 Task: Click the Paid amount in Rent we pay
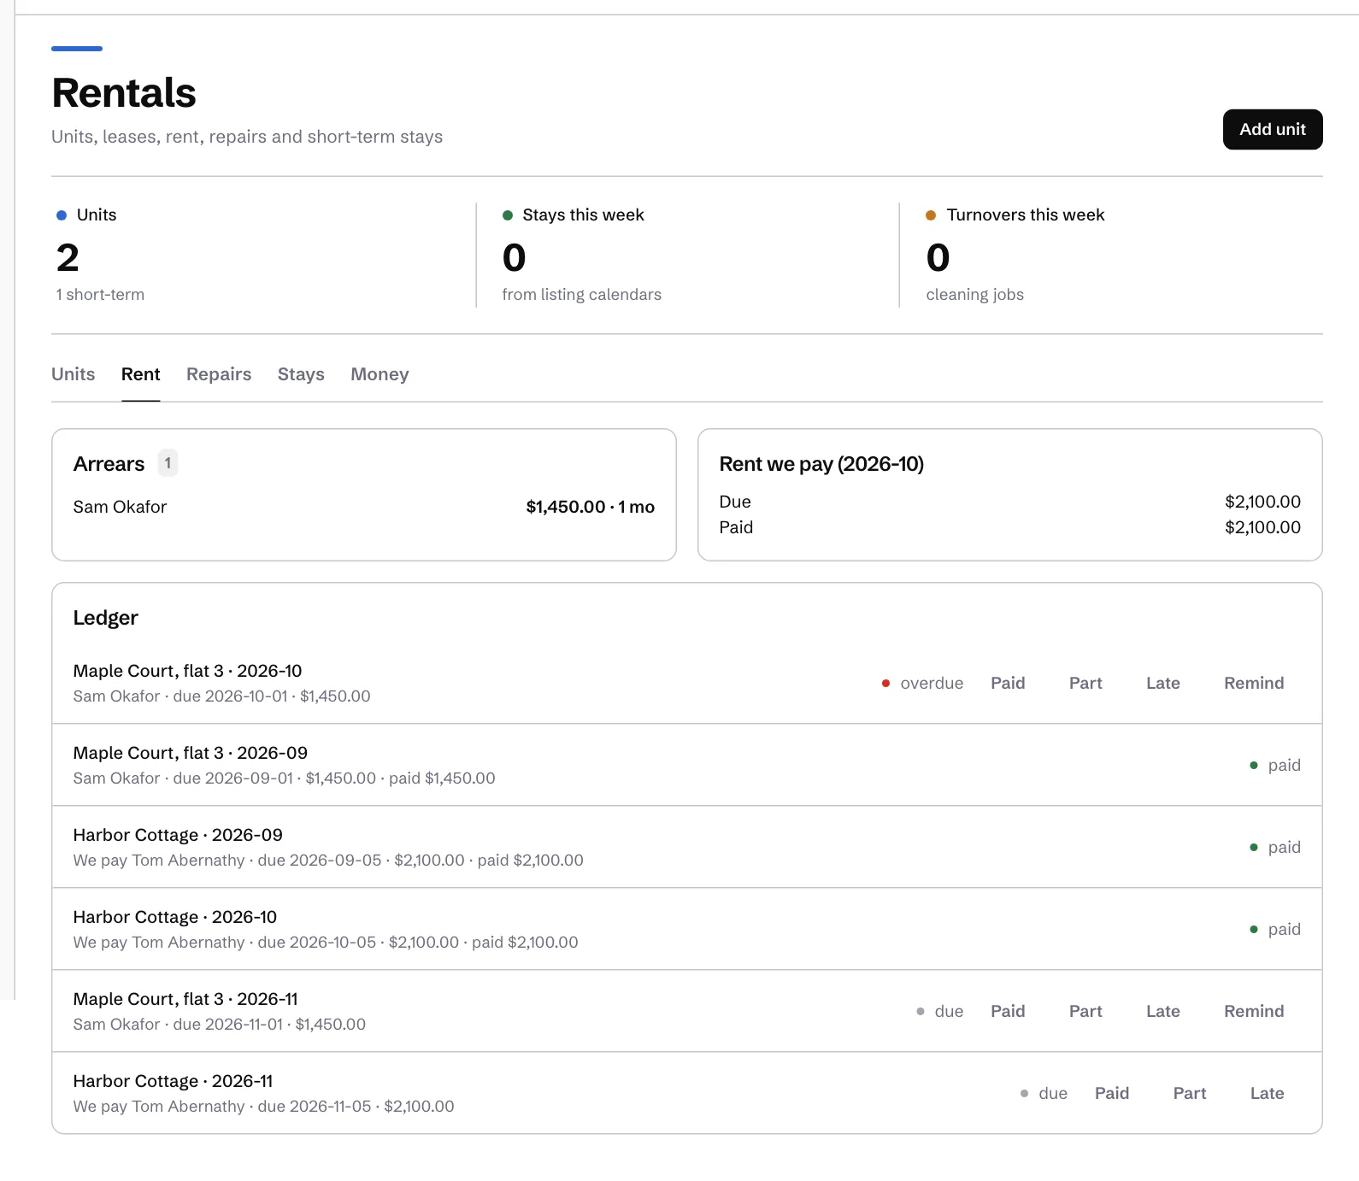tap(1262, 527)
